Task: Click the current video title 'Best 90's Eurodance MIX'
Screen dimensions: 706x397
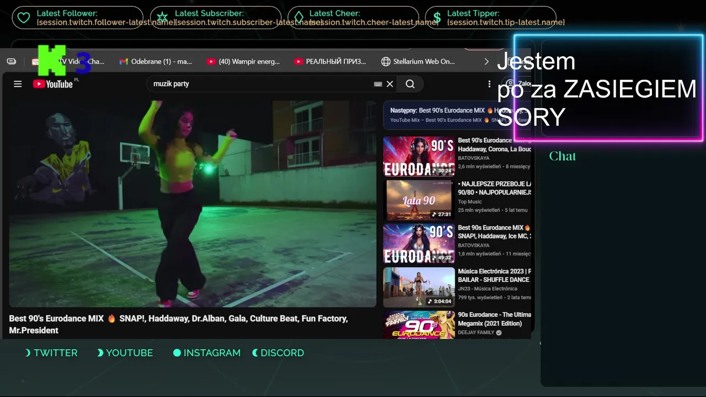Action: pos(179,324)
